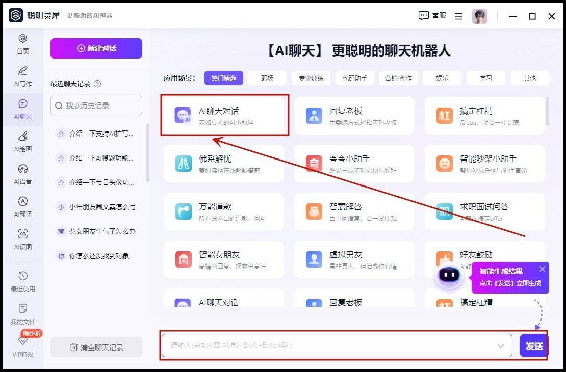
Task: Click the 搜索历史记录 search field
Action: (x=96, y=105)
